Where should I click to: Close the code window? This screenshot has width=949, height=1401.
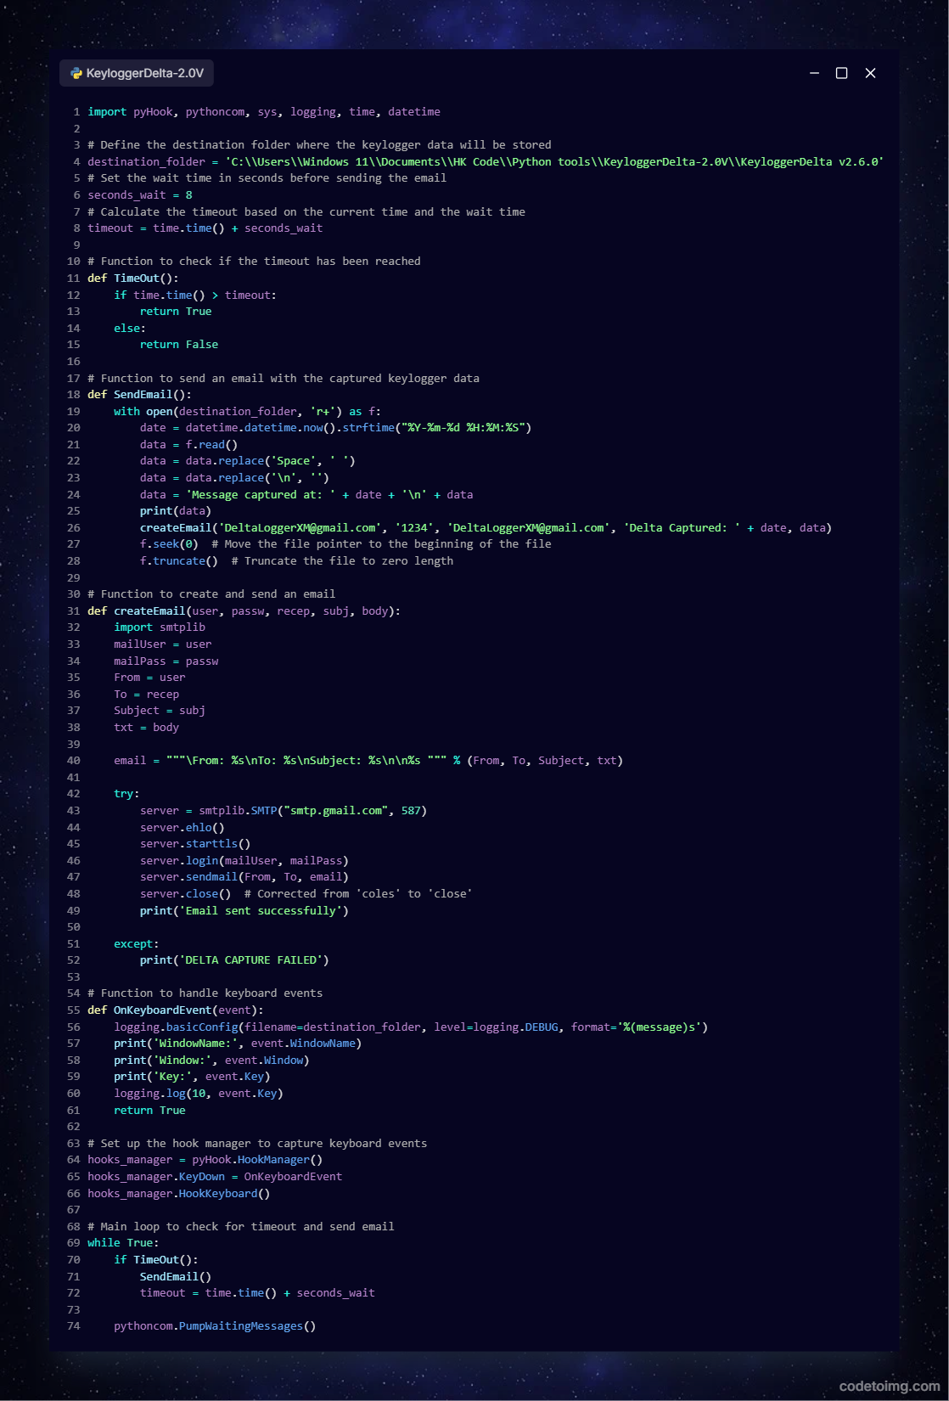[870, 73]
